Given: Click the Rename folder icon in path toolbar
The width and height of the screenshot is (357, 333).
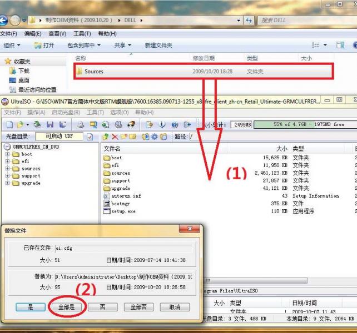Looking at the screenshot, I should 133,137.
